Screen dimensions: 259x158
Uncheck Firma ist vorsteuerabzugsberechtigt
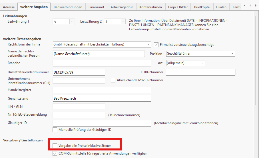click(x=156, y=44)
